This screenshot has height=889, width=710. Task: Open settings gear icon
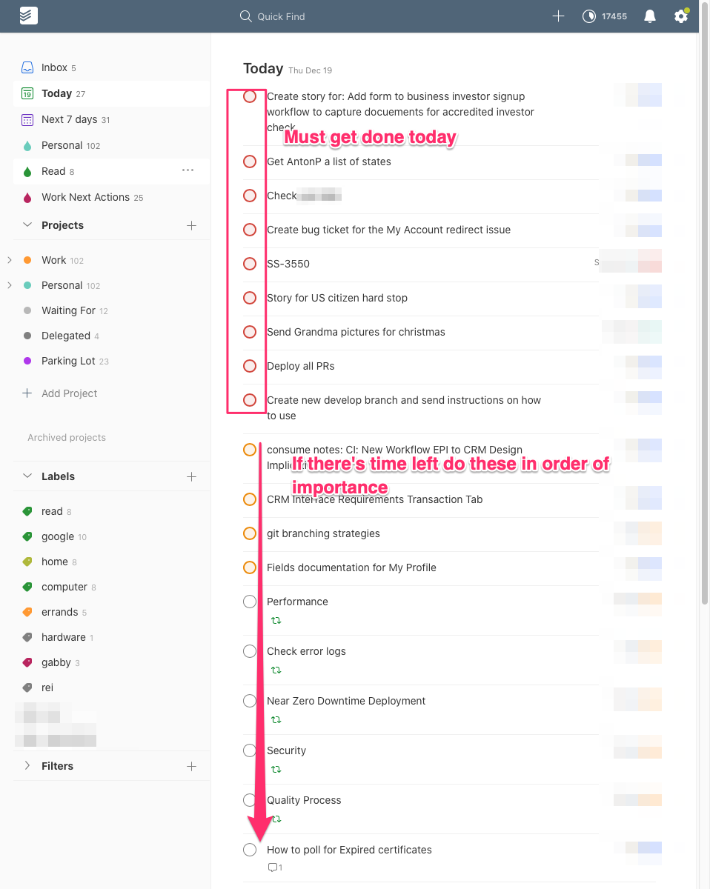[680, 16]
